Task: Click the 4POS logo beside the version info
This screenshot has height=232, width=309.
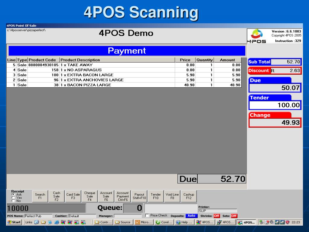Action: (256, 36)
